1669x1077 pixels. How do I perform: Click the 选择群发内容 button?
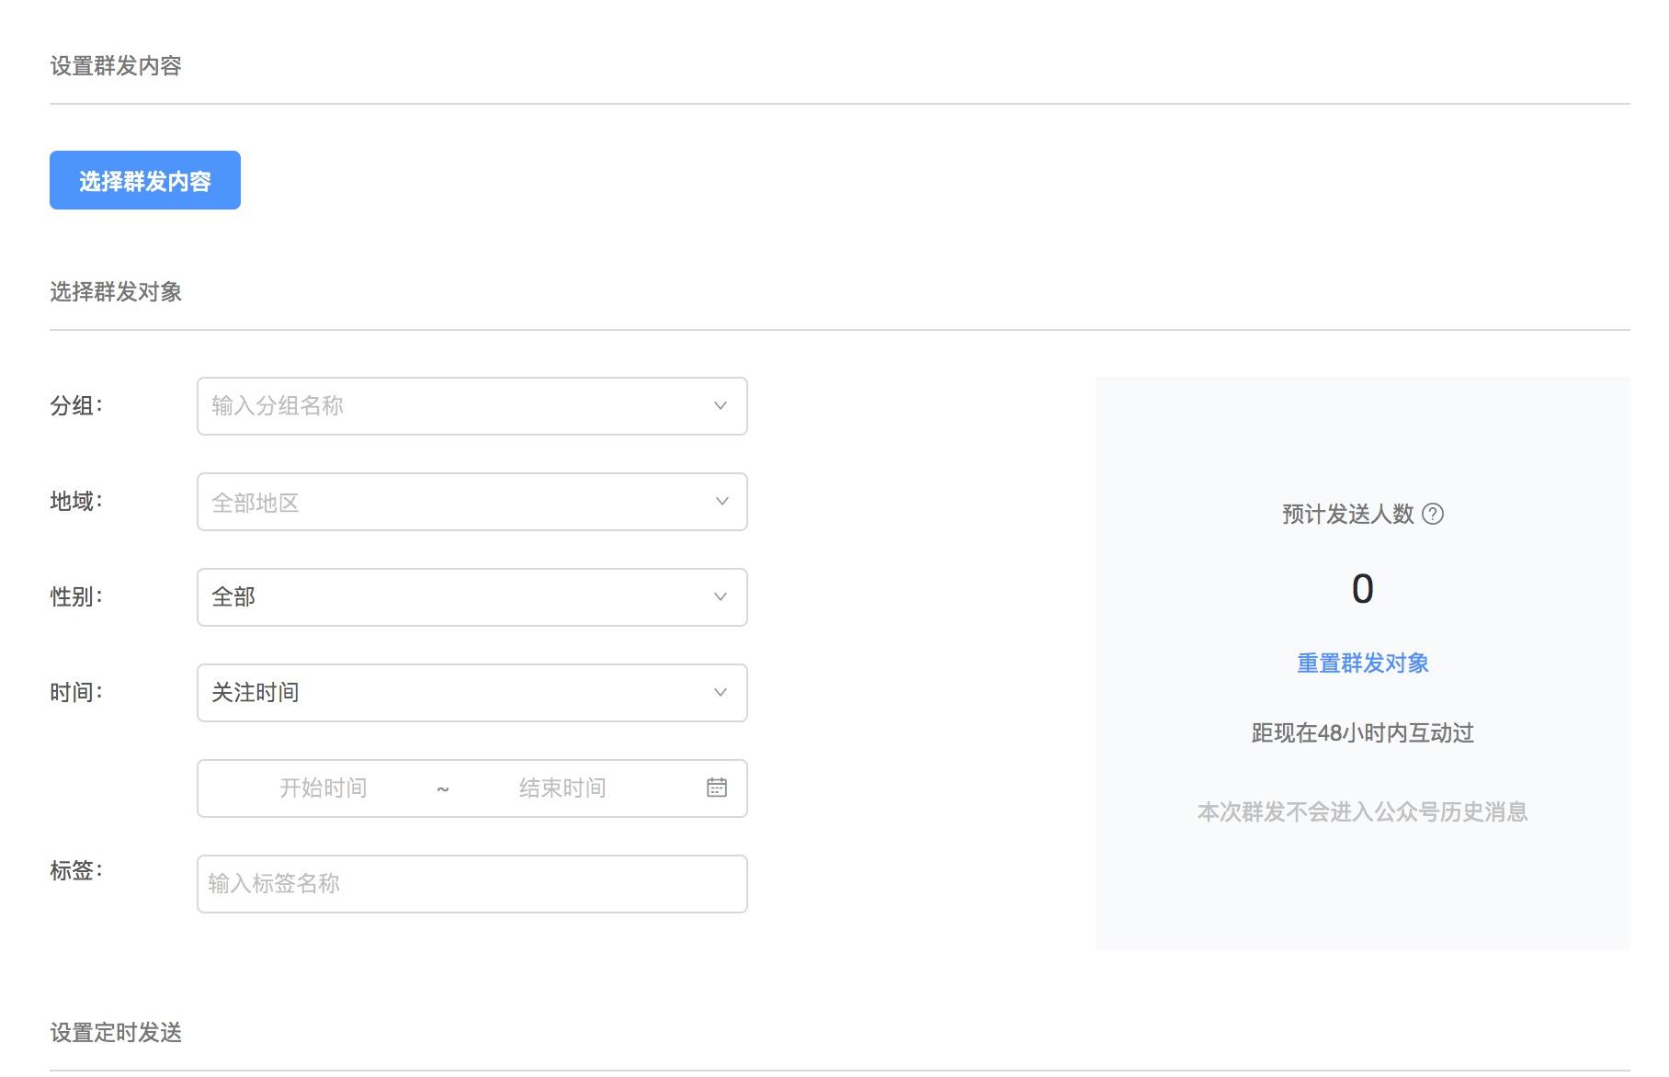(x=145, y=180)
